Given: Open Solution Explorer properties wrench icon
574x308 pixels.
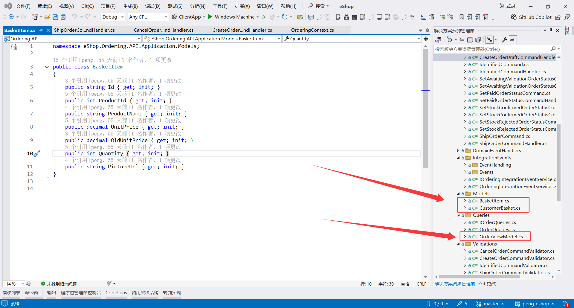Looking at the screenshot, I should tap(504, 40).
